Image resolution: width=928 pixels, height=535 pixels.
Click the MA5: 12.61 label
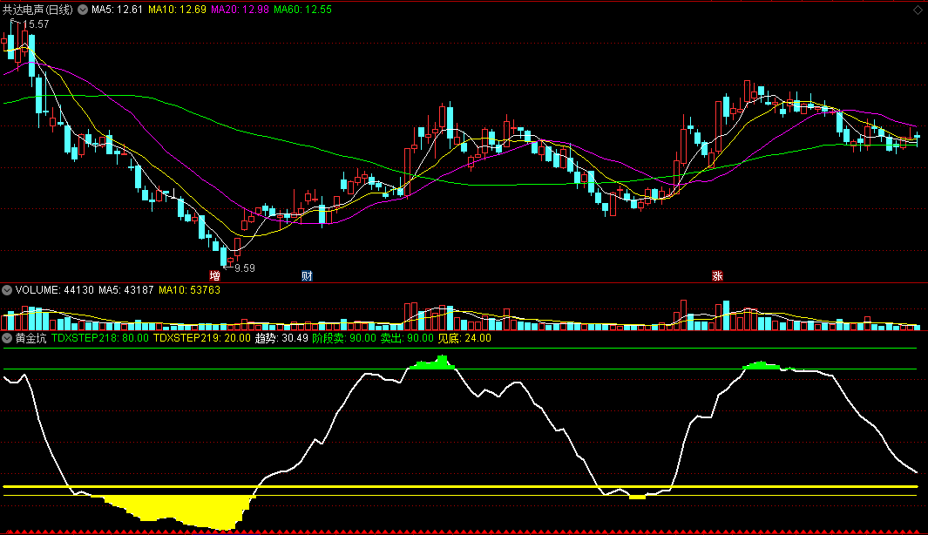point(117,10)
